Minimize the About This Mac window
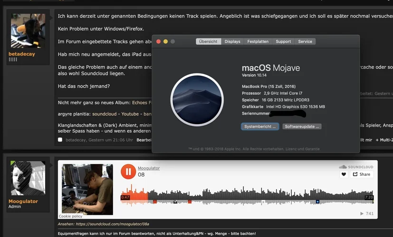Screen dimensions: 393x237 click(x=165, y=42)
